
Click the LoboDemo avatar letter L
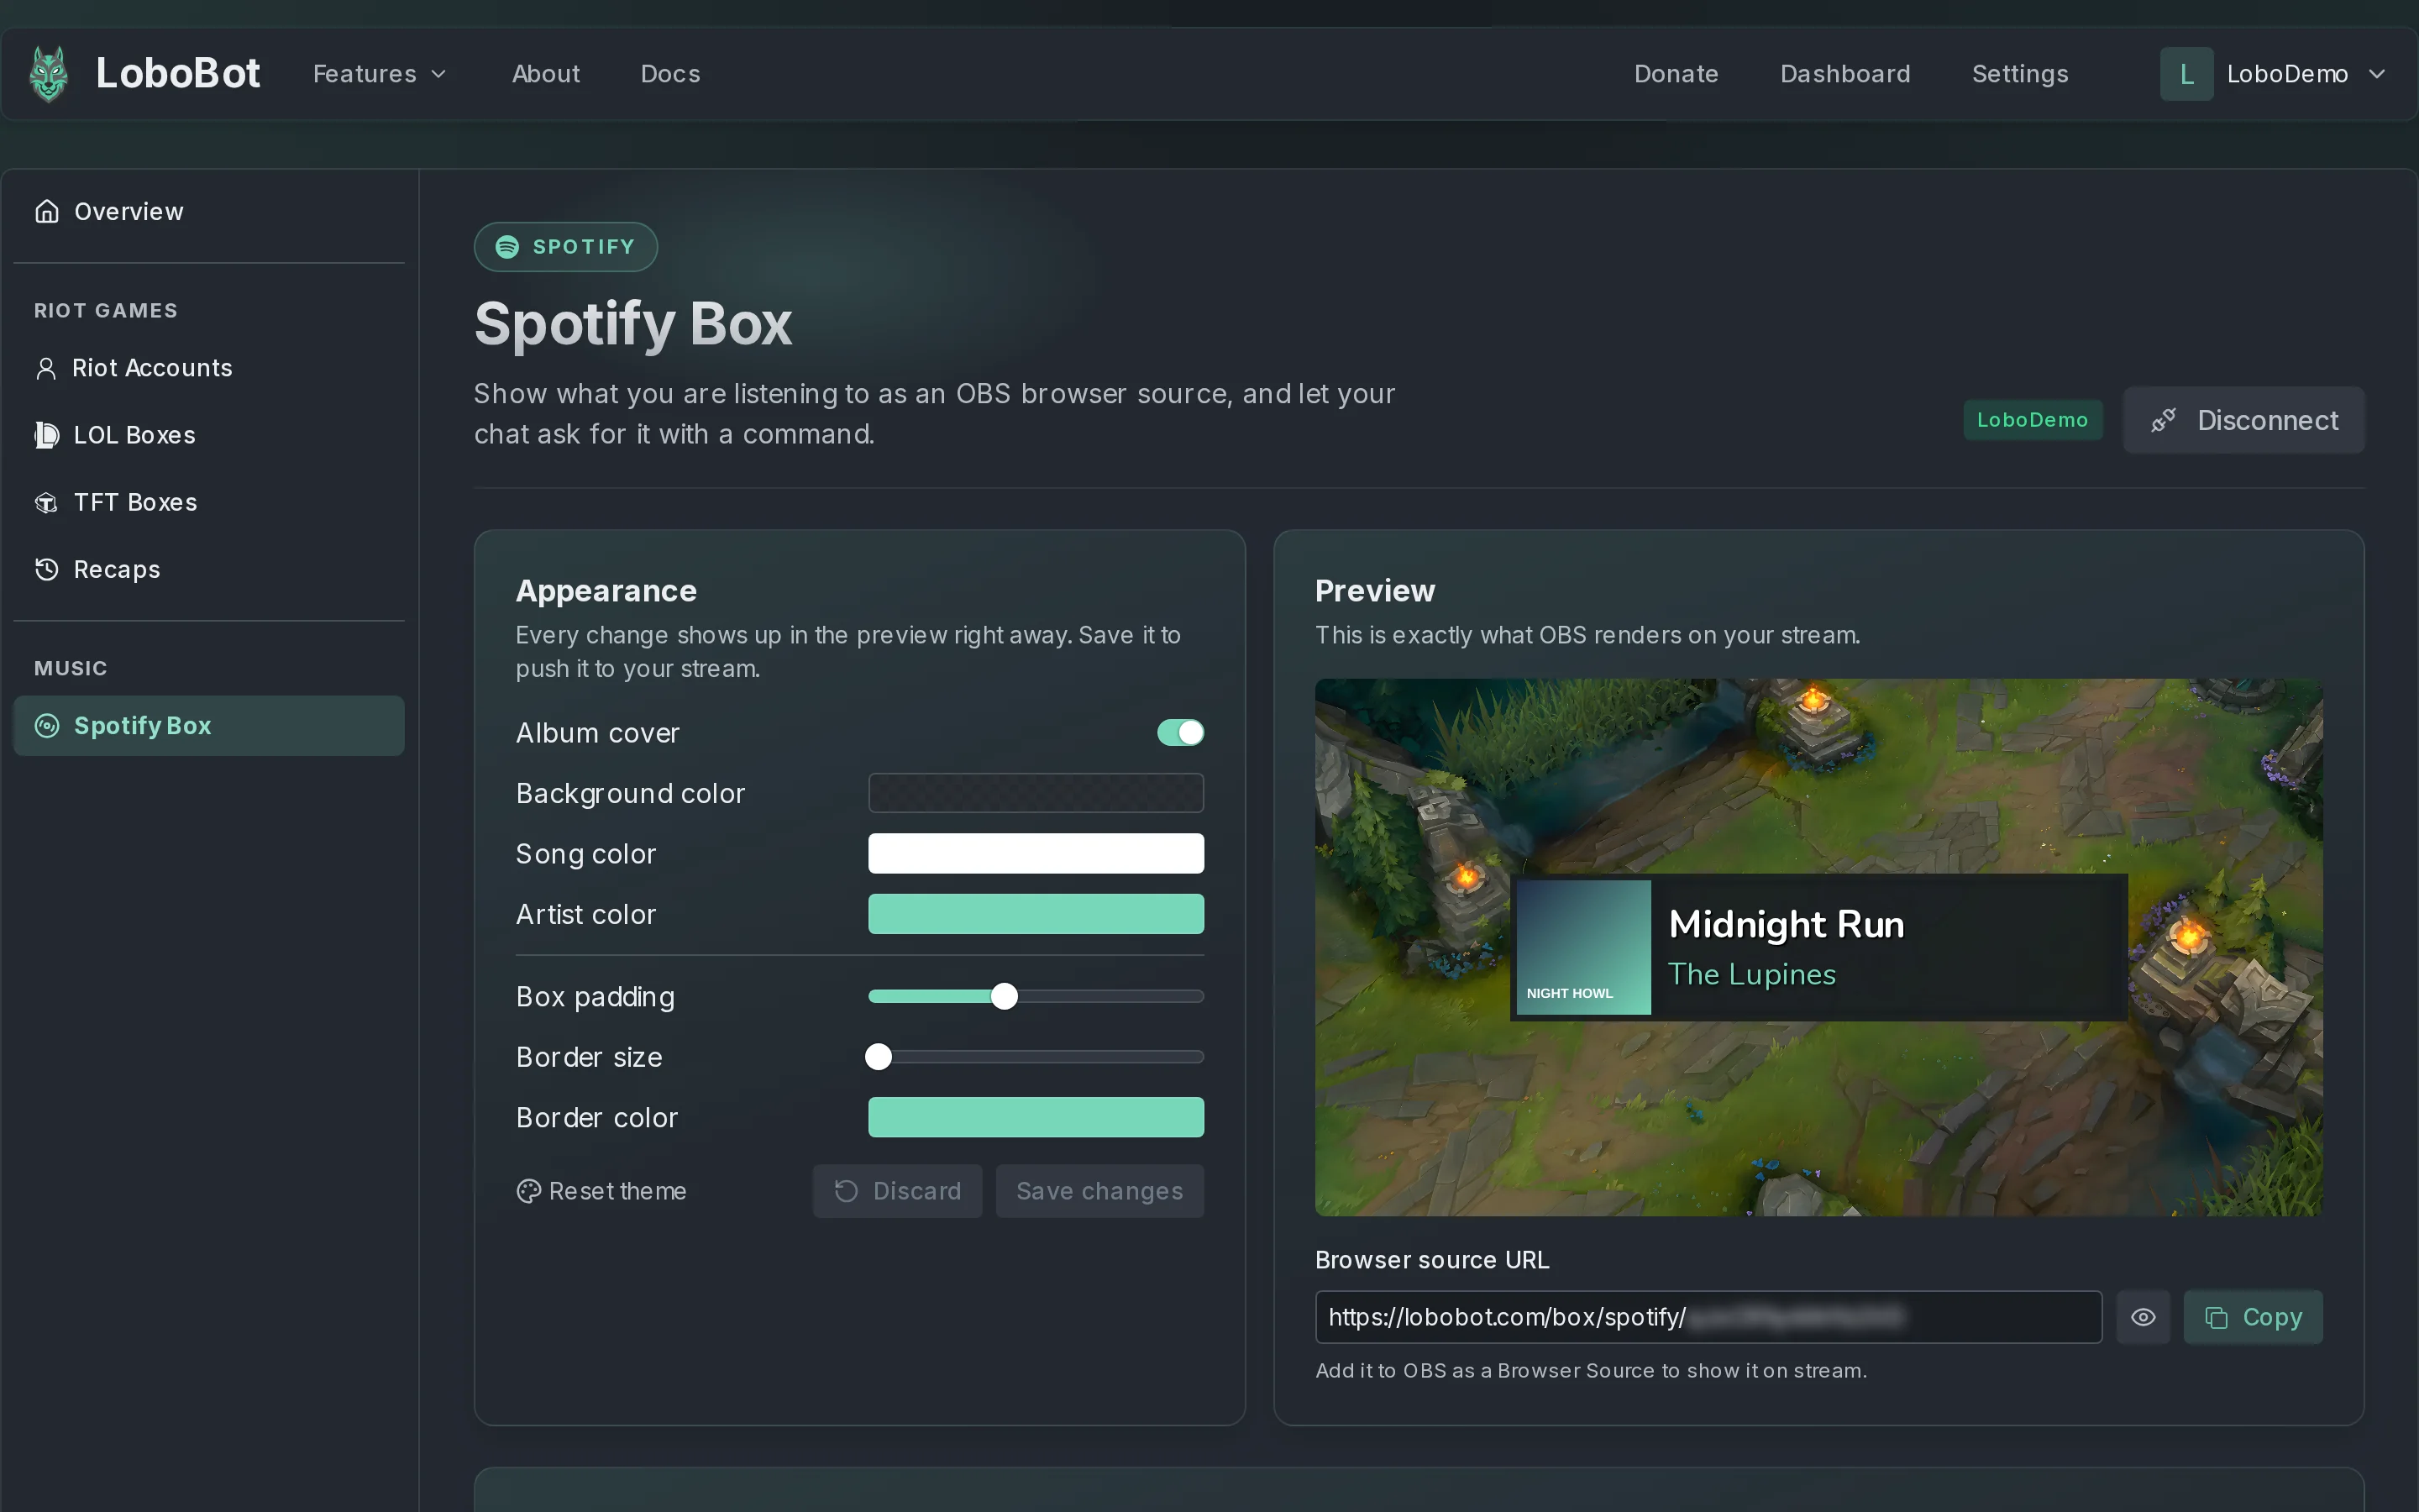coord(2186,74)
